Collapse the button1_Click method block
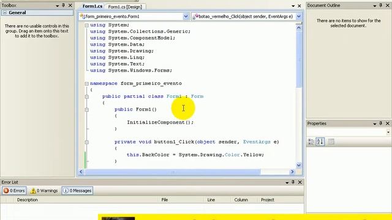392x220 pixels. pos(86,142)
